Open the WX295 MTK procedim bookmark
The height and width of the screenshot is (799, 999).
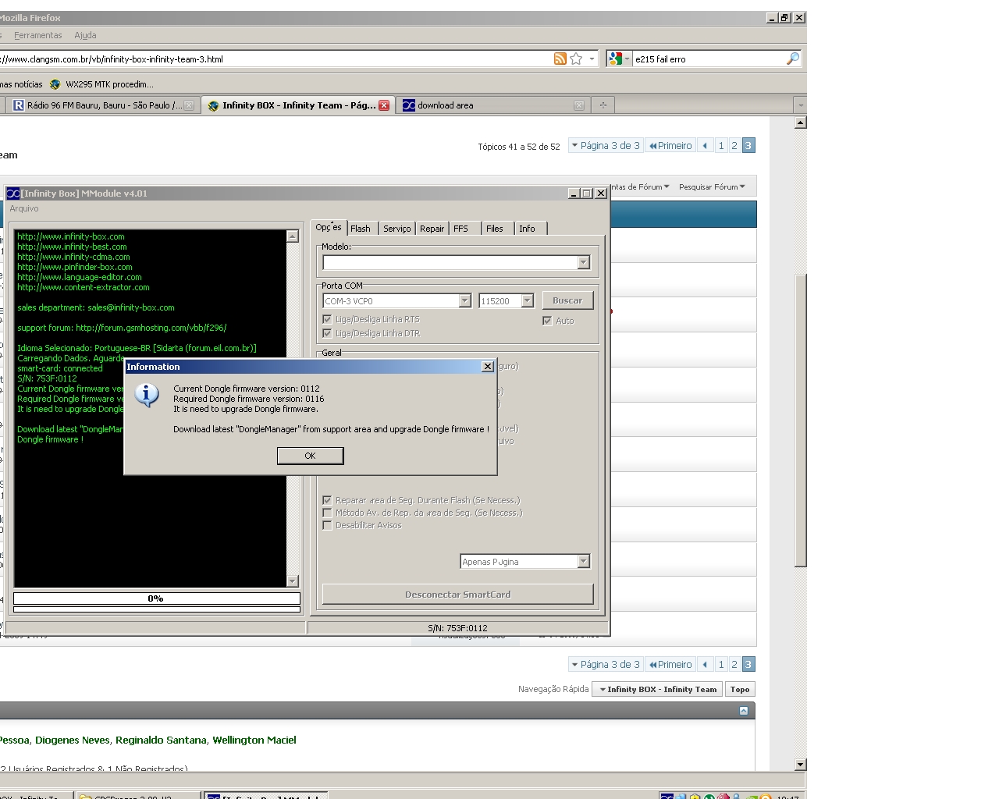click(x=101, y=84)
